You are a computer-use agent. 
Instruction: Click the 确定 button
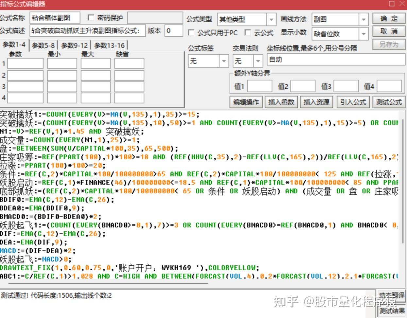pyautogui.click(x=389, y=19)
